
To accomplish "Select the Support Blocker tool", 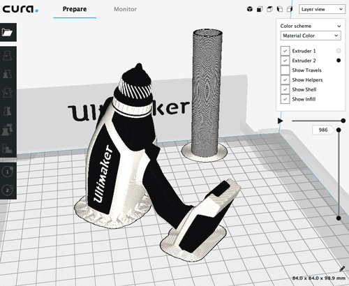I will point(8,148).
